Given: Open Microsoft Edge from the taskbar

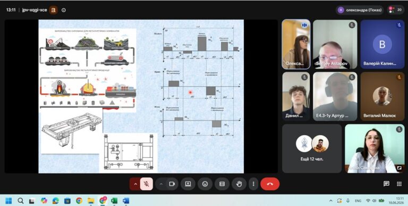Looking at the screenshot, I should [55, 201].
